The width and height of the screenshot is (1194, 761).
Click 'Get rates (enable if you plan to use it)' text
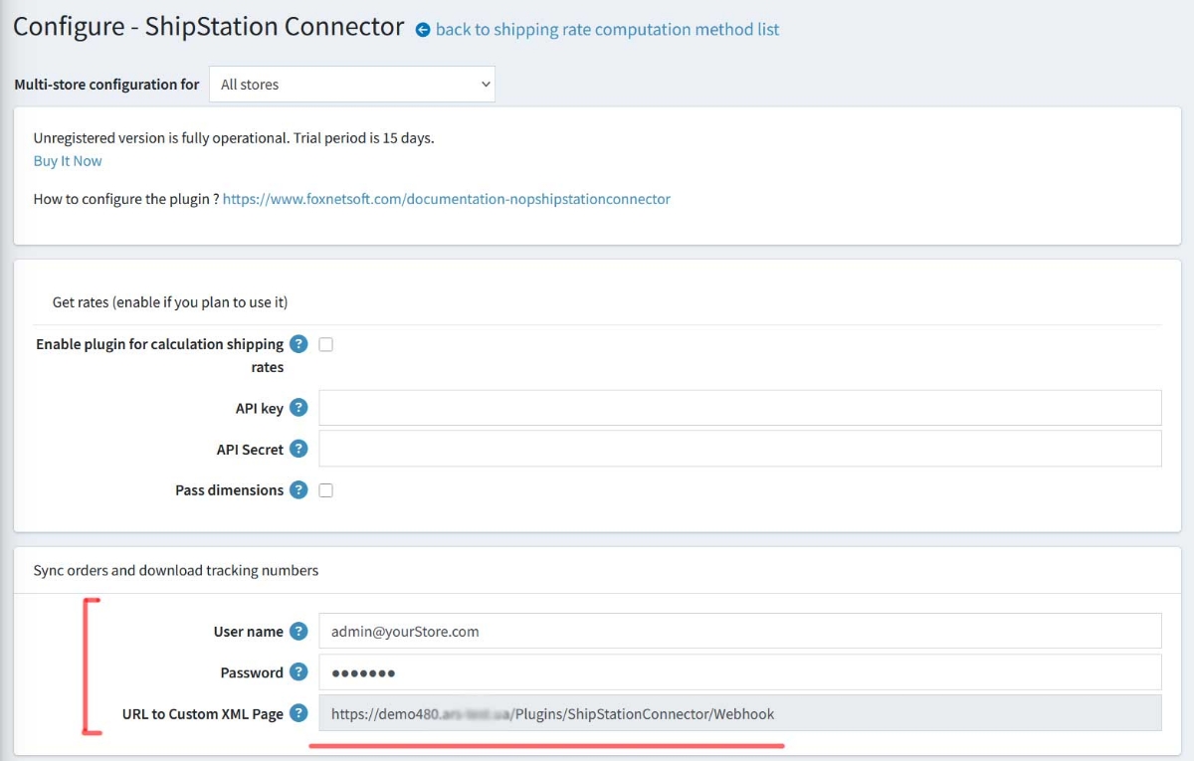pyautogui.click(x=170, y=301)
